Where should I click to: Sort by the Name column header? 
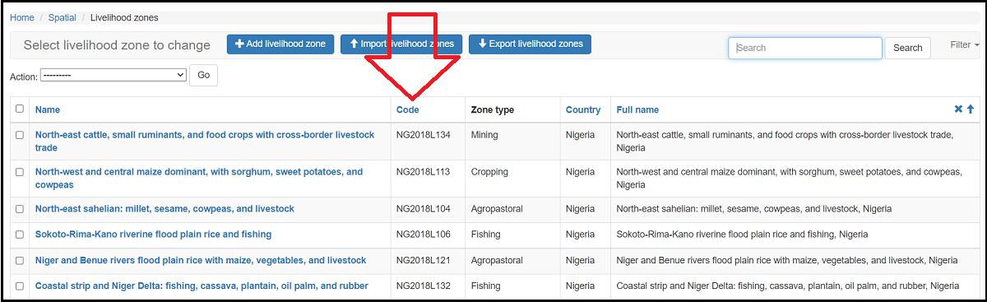click(48, 109)
